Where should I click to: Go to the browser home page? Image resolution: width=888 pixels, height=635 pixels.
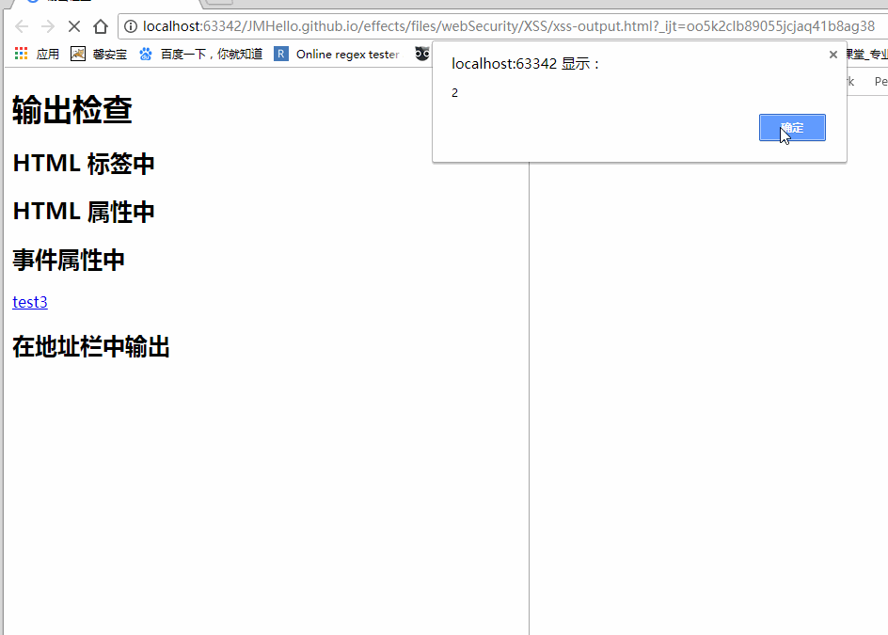click(x=101, y=26)
